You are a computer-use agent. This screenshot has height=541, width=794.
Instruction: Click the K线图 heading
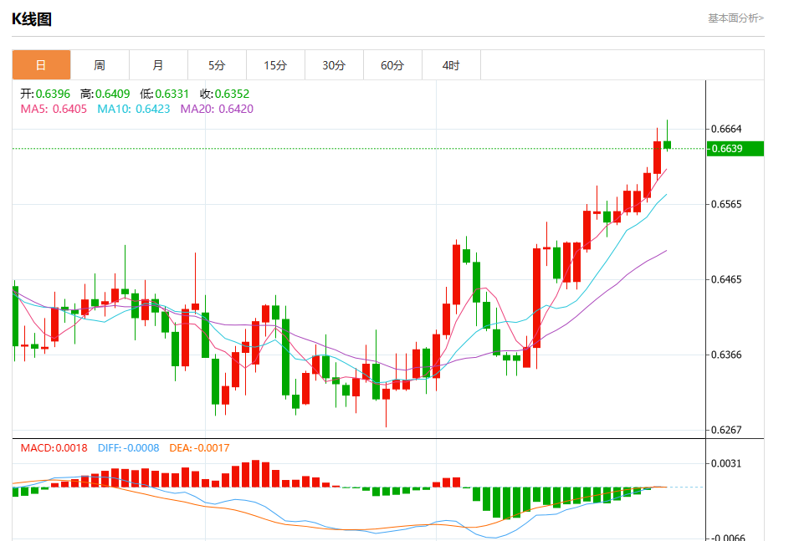click(32, 19)
